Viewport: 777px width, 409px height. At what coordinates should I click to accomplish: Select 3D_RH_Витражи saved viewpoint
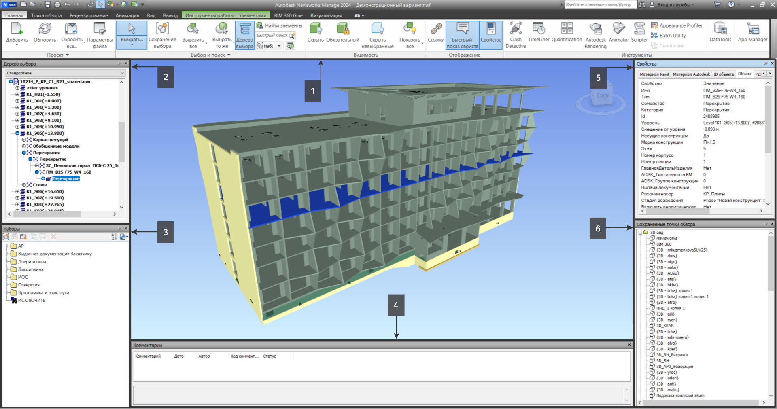(671, 355)
